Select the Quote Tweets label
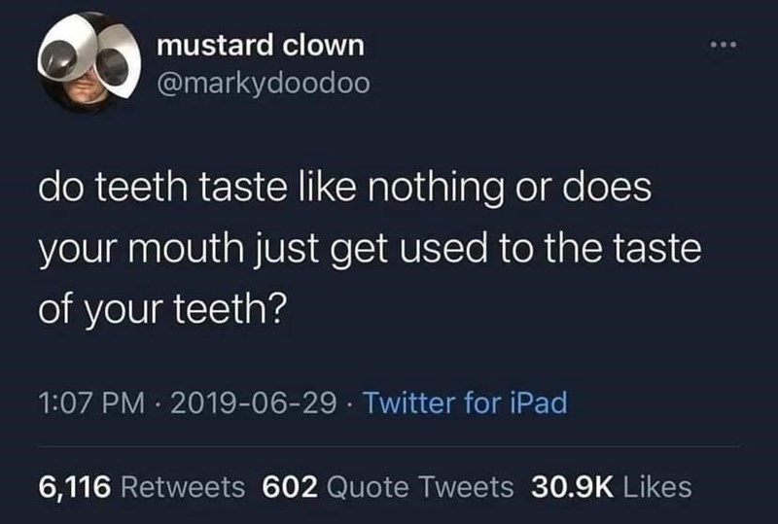 pos(420,487)
